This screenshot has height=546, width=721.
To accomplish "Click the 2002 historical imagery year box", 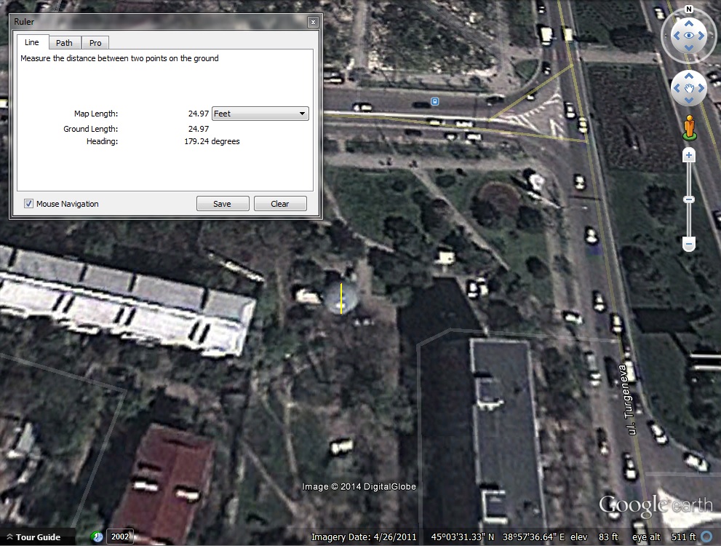I will coord(120,537).
